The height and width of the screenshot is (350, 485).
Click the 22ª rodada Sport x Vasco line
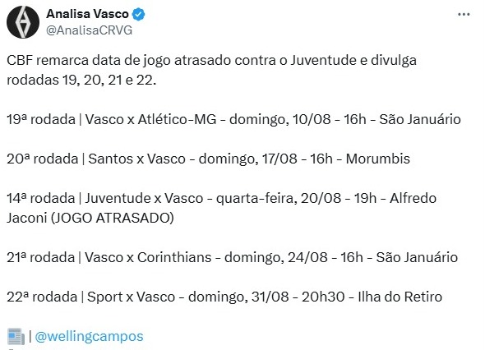tap(224, 297)
